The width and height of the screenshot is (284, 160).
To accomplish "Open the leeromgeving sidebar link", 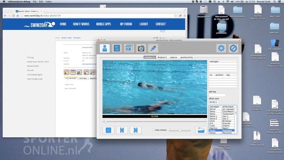I will tap(35, 79).
